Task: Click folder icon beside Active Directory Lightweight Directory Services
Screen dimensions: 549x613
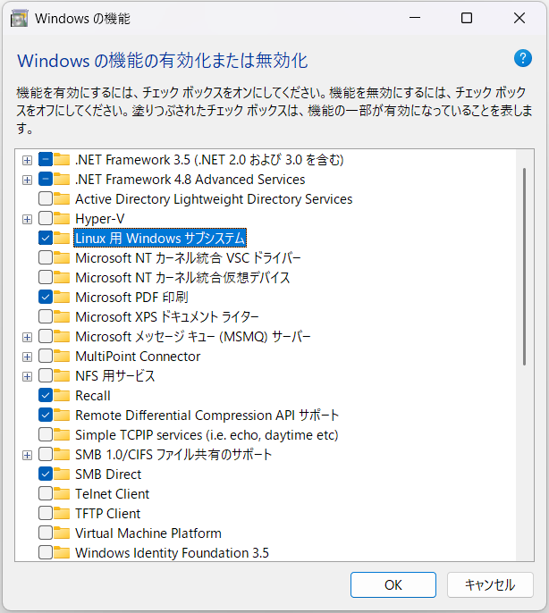Action: pyautogui.click(x=62, y=198)
